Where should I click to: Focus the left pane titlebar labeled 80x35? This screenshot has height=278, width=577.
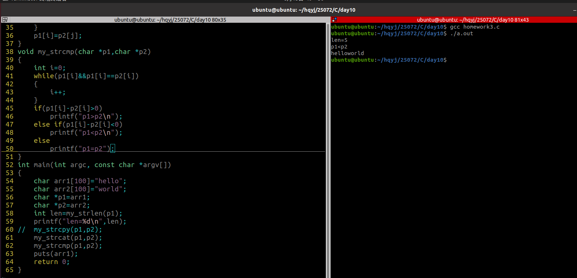point(170,20)
